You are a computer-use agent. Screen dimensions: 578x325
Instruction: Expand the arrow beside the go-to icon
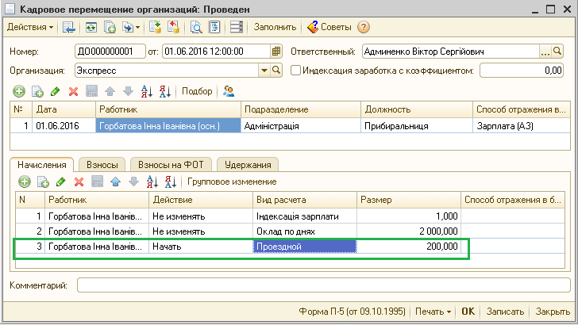(x=138, y=27)
